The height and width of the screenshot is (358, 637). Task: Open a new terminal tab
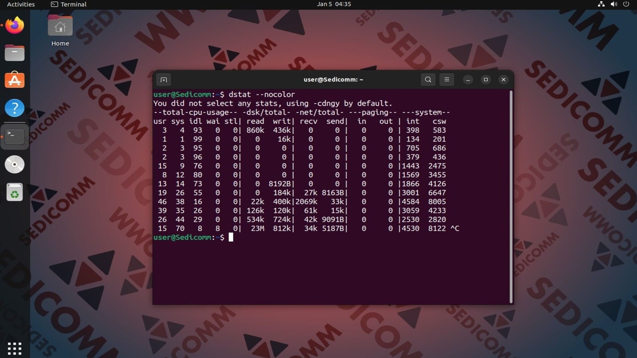[164, 80]
